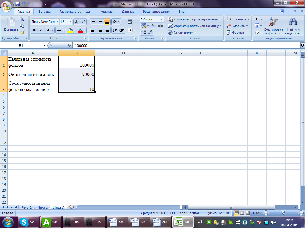Decrease the font size
The width and height of the screenshot is (305, 228).
pos(83,22)
